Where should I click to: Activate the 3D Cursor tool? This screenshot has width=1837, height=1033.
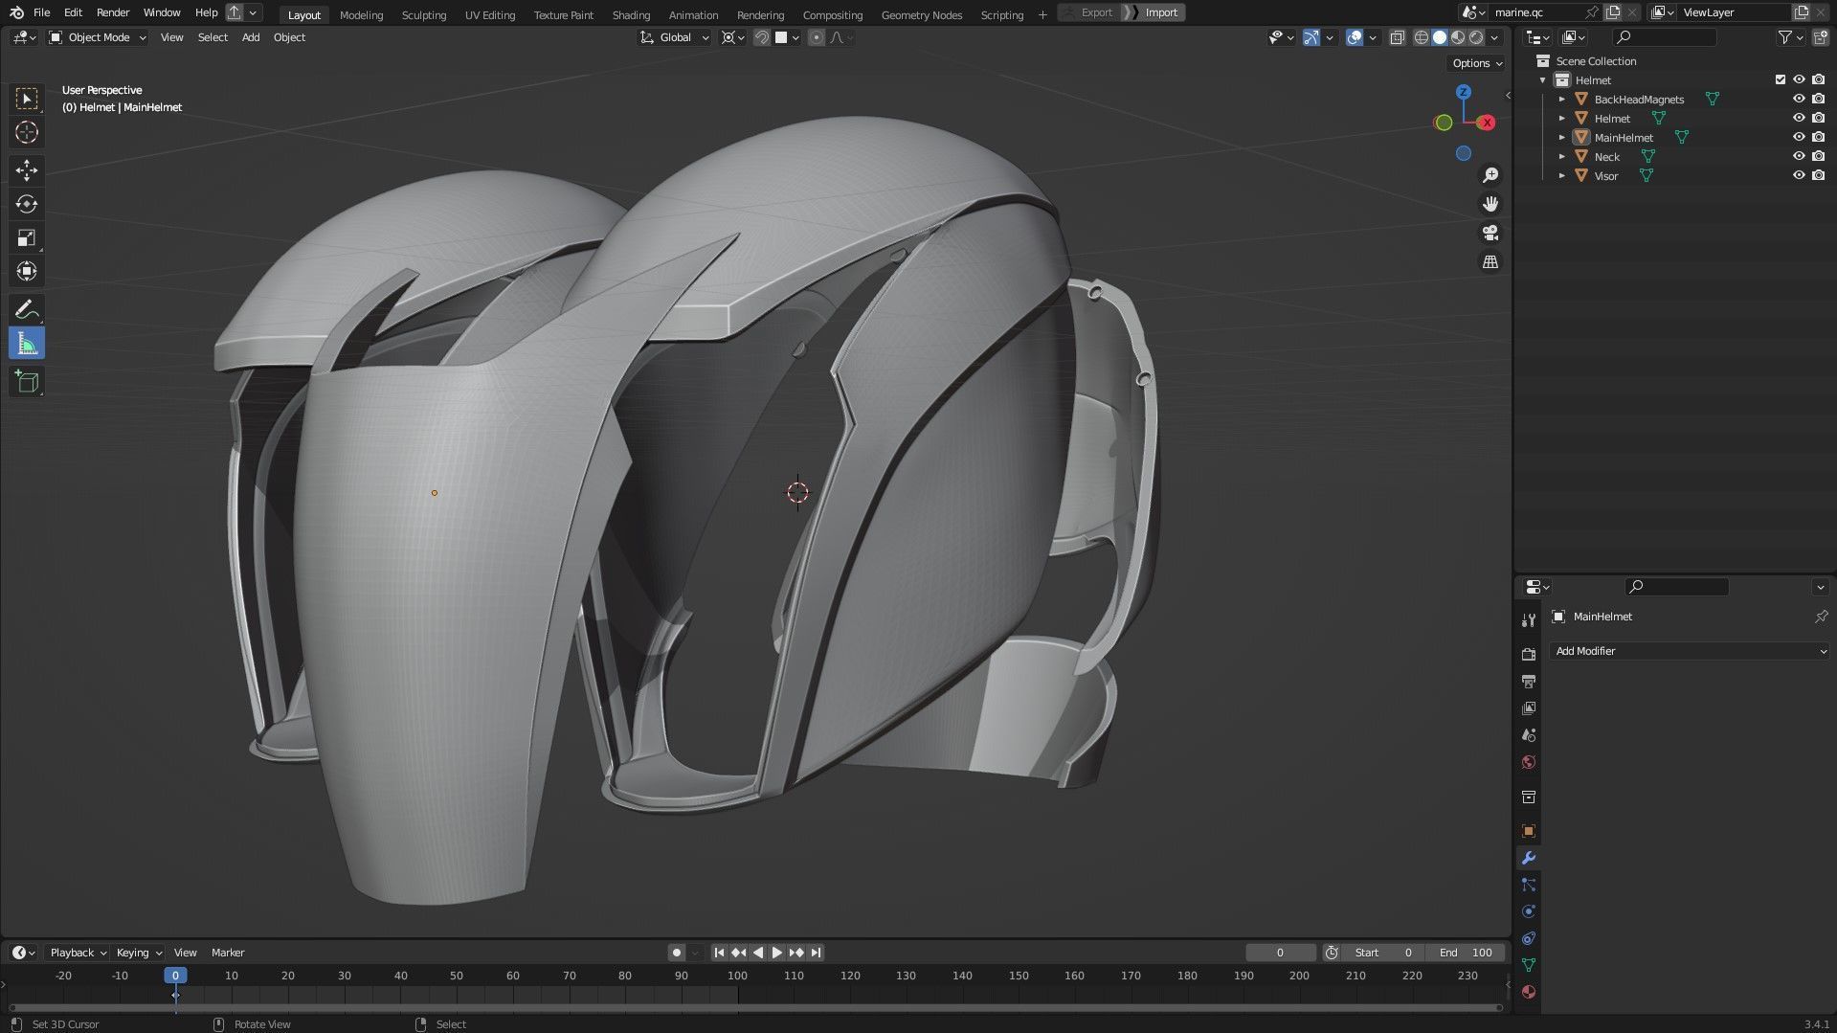pos(27,132)
